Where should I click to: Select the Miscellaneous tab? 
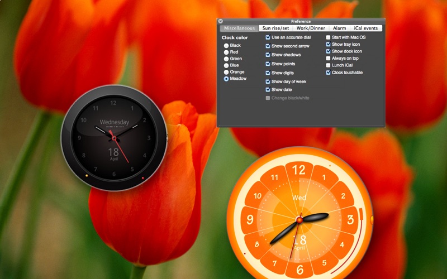click(x=239, y=28)
